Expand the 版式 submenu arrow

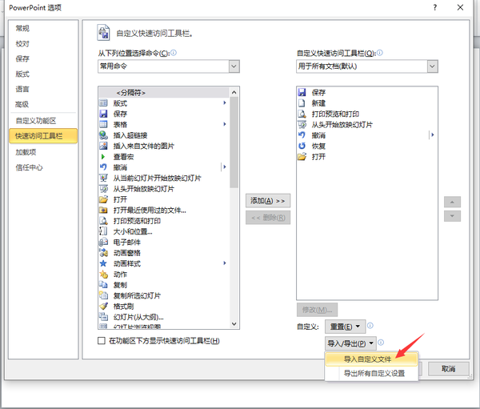click(x=225, y=103)
